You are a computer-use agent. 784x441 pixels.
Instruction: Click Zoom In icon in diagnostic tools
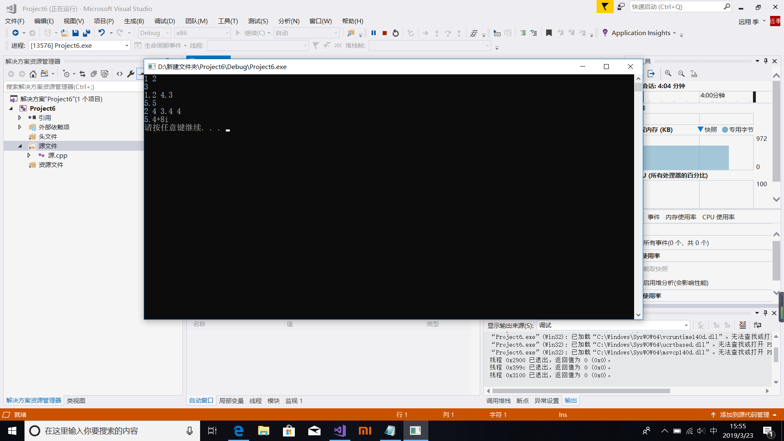pos(668,73)
